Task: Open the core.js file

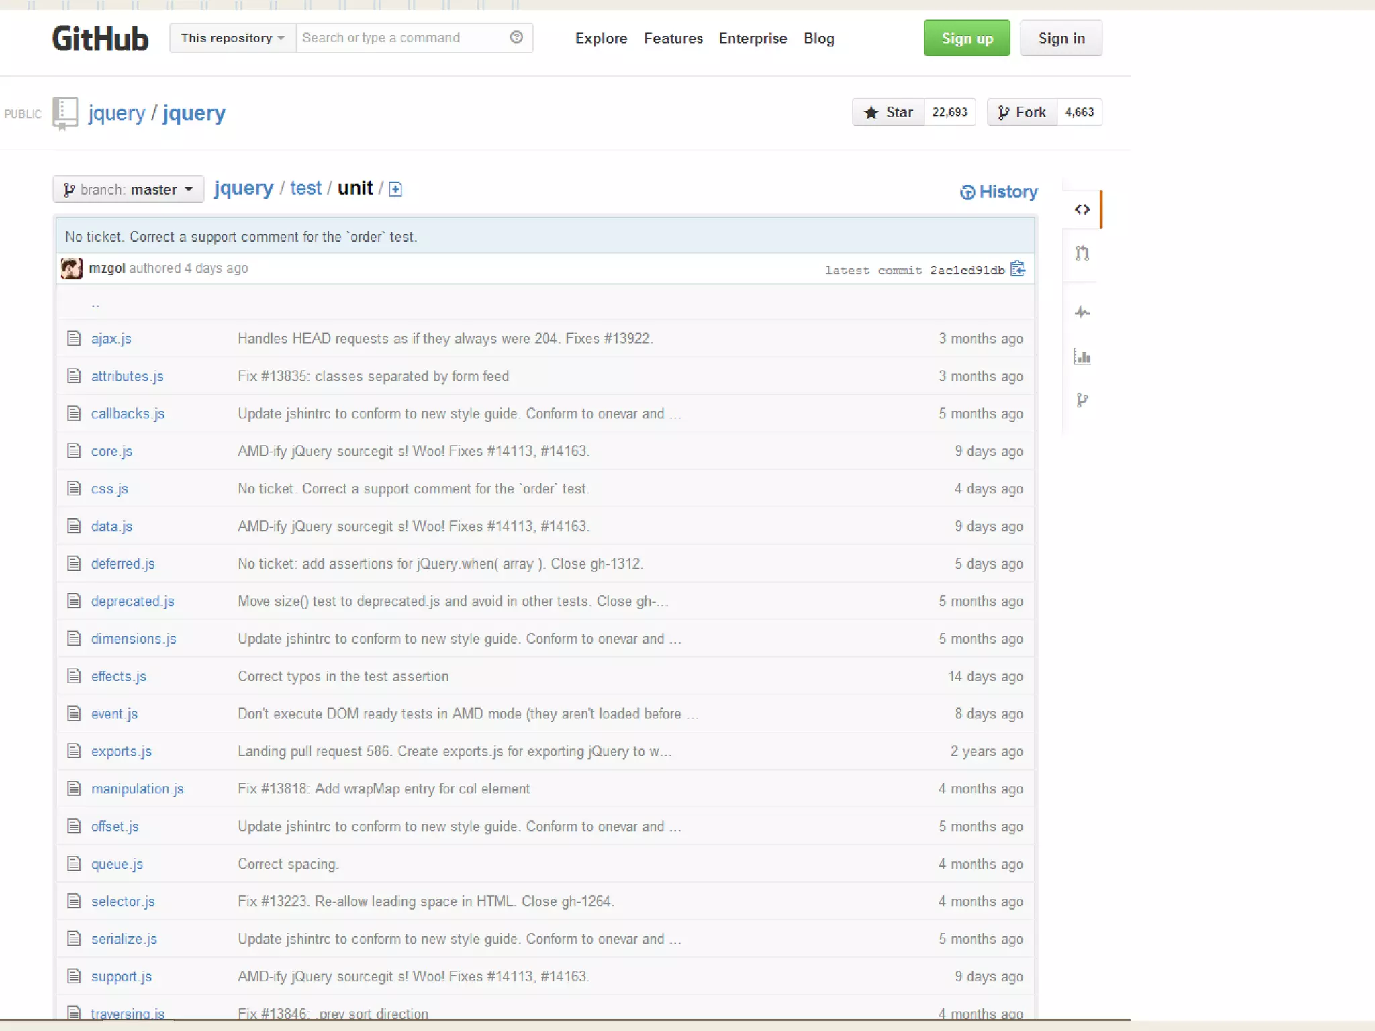Action: coord(111,451)
